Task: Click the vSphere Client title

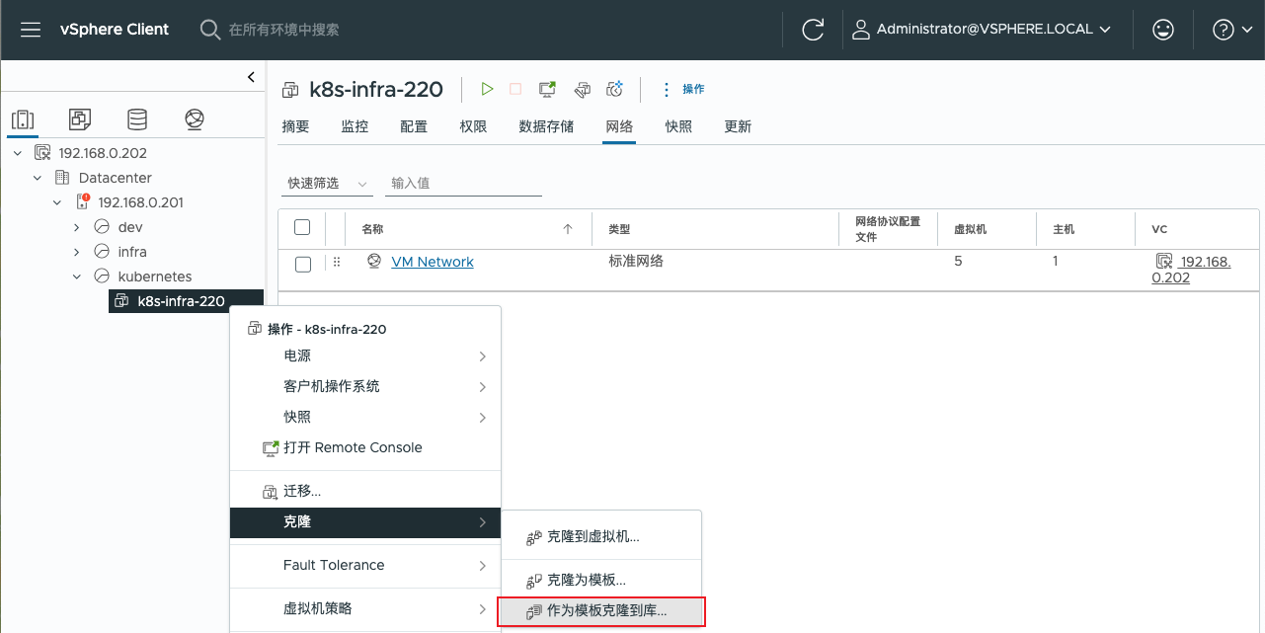Action: pyautogui.click(x=115, y=30)
